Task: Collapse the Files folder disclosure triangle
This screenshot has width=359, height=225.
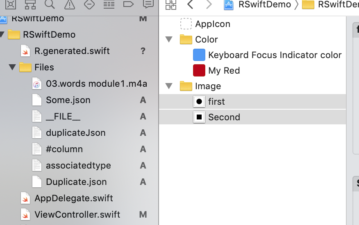Action: (12, 67)
